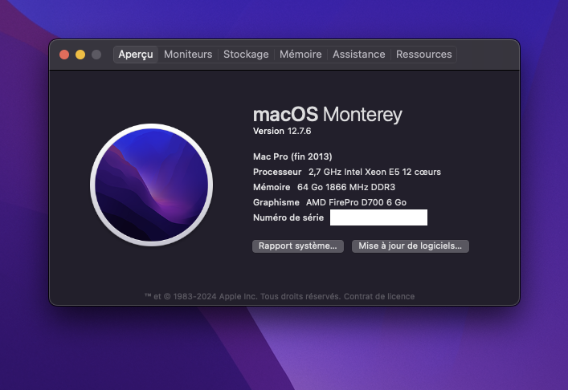
Task: Switch to the Aperçu tab
Action: pos(136,55)
